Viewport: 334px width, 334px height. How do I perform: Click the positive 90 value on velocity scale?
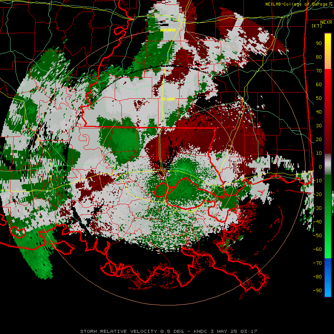pyautogui.click(x=319, y=43)
